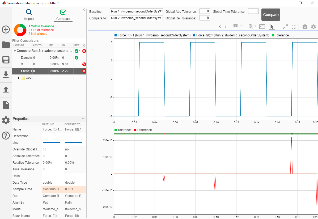Save the session using the floppy disk icon
The image size is (318, 219).
point(6,60)
